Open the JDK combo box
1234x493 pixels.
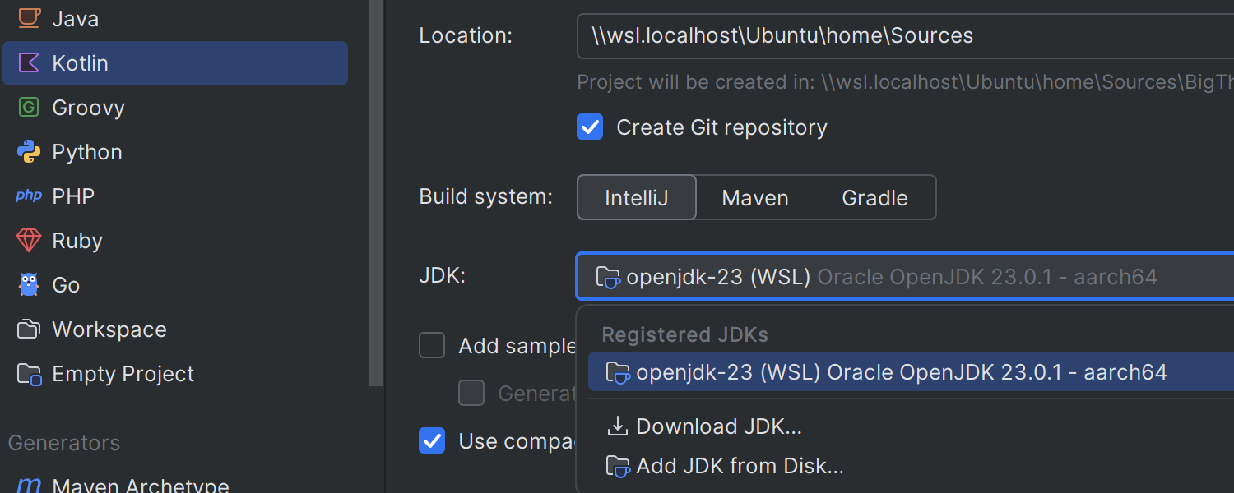click(x=905, y=277)
